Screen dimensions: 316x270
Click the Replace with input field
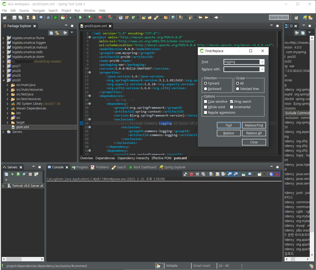click(x=242, y=69)
